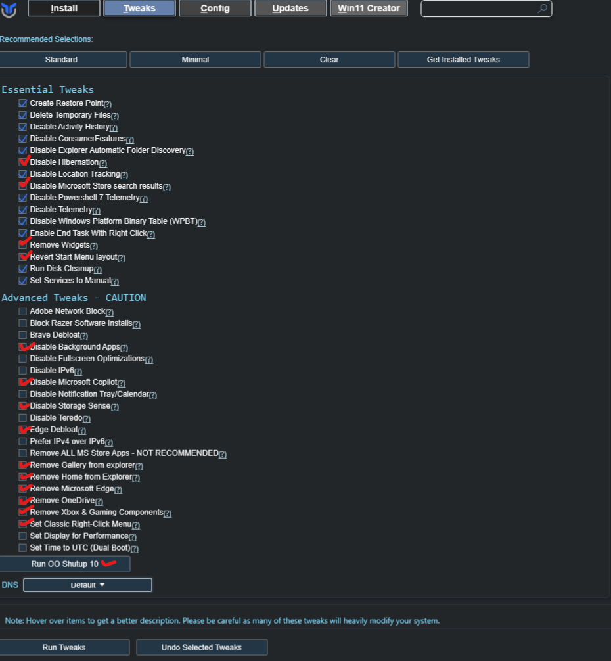Open help (?) for Set Time to UTC
The width and height of the screenshot is (611, 661).
coord(135,549)
